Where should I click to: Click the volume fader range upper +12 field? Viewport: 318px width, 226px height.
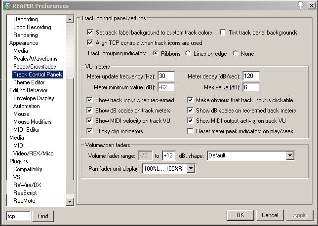[x=169, y=155]
